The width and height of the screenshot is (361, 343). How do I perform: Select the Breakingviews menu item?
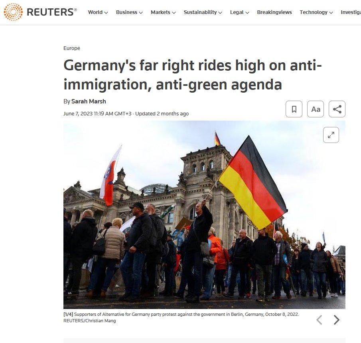tap(274, 12)
